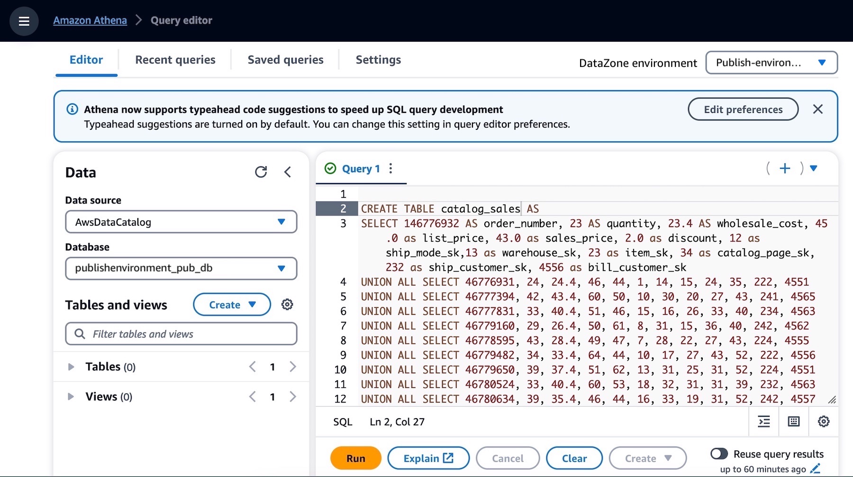Open Tables and views settings gear

[287, 304]
